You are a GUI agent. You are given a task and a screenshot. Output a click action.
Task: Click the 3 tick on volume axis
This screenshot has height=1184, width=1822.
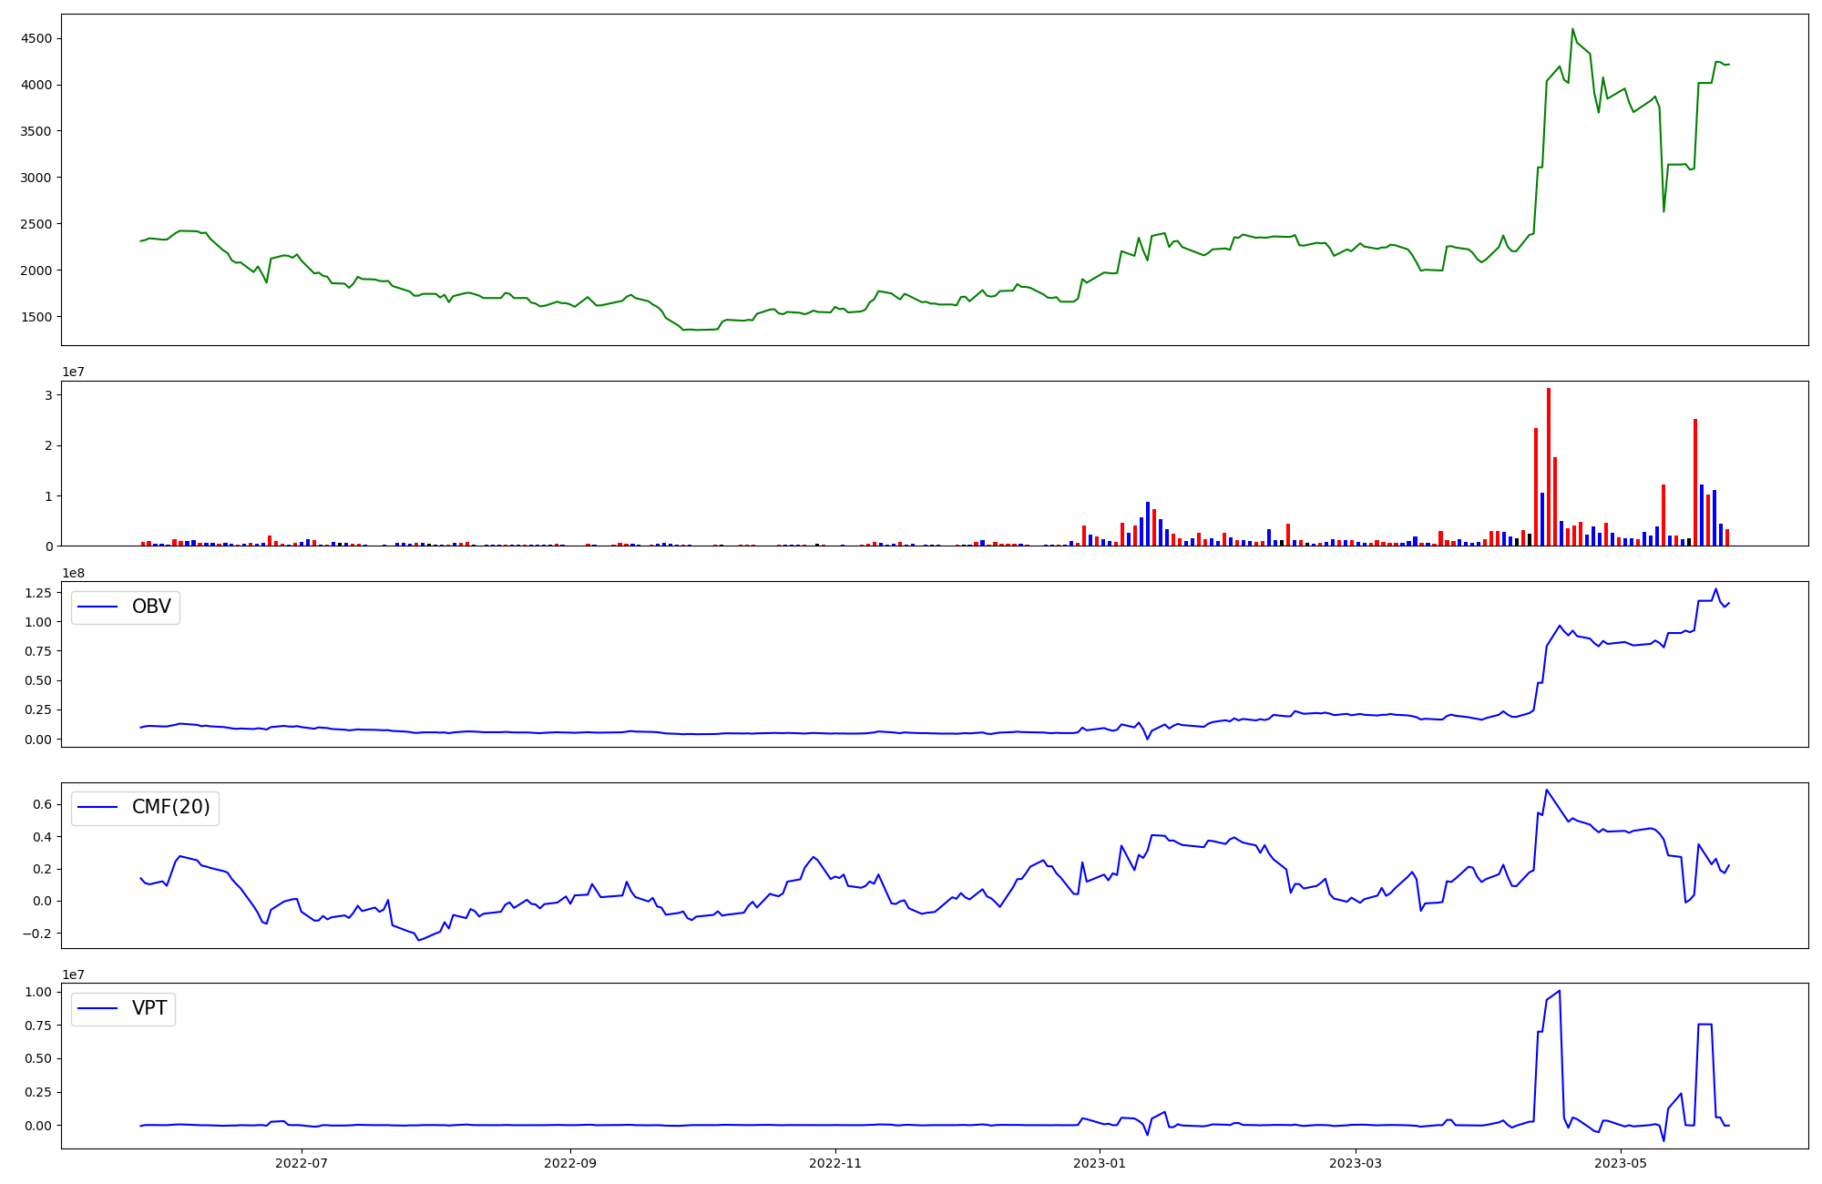(47, 395)
